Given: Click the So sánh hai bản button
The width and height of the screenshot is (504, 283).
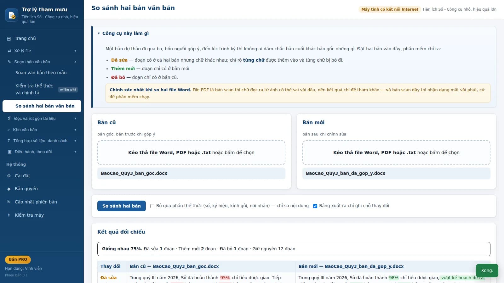Looking at the screenshot, I should 122,206.
